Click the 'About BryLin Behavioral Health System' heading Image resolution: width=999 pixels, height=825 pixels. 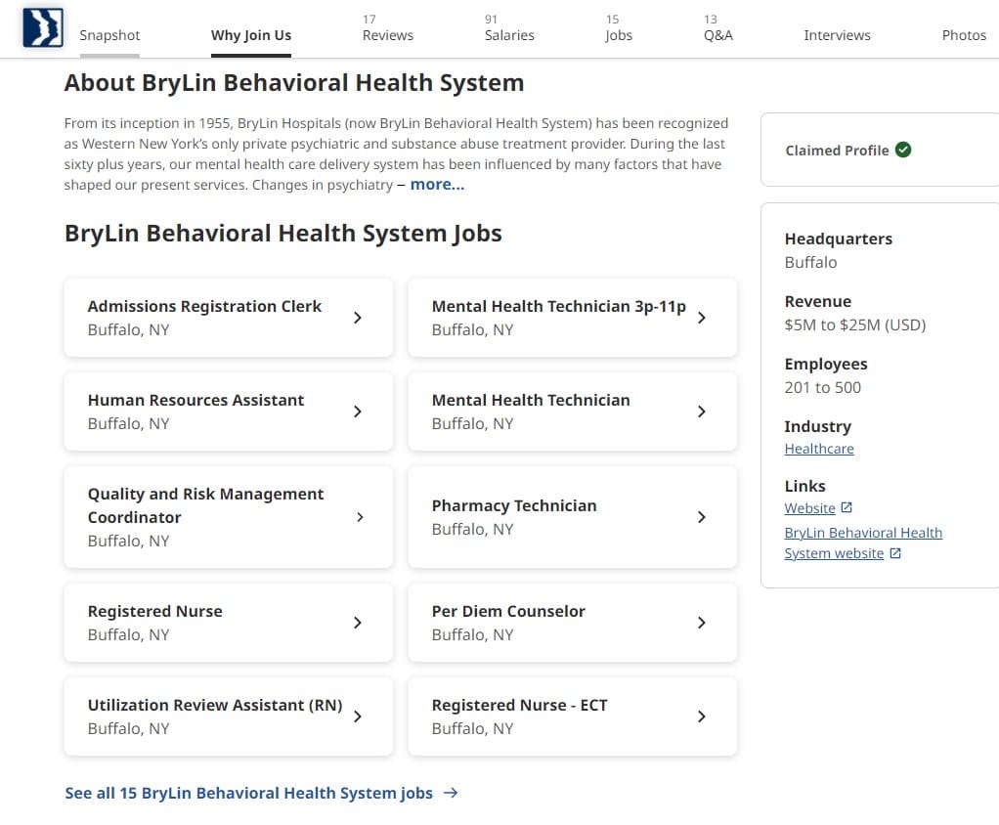click(x=294, y=83)
